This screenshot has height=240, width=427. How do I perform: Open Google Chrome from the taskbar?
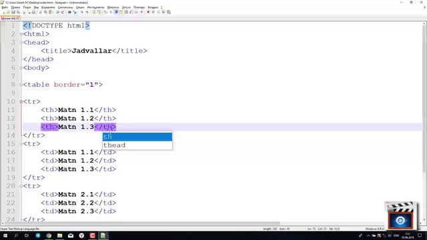(49, 235)
